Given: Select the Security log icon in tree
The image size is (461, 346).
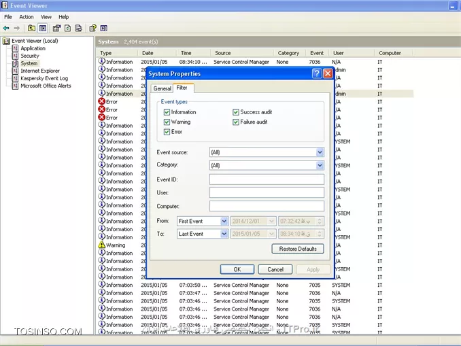Looking at the screenshot, I should pos(15,56).
